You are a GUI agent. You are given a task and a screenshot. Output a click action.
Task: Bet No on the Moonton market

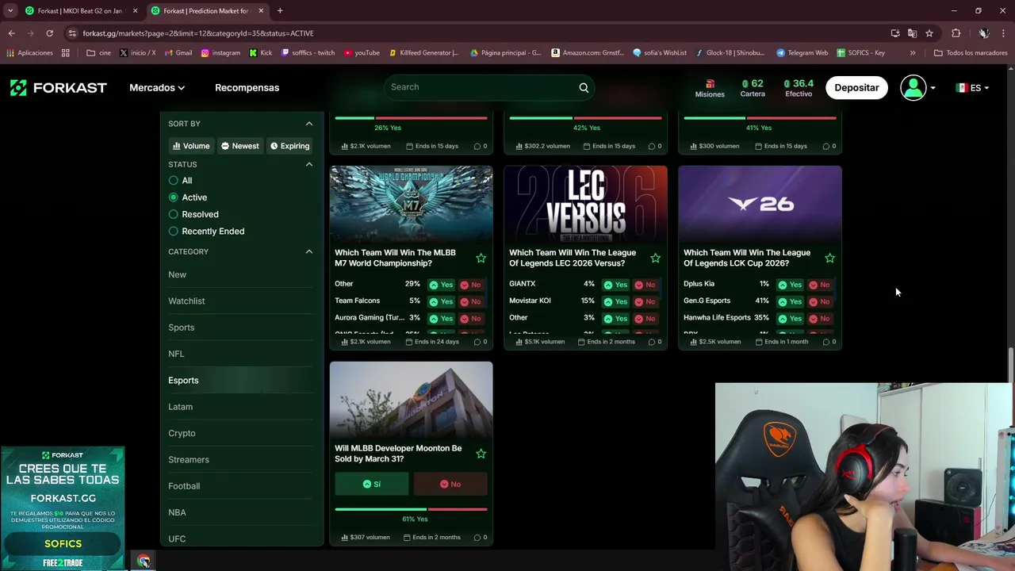[450, 484]
